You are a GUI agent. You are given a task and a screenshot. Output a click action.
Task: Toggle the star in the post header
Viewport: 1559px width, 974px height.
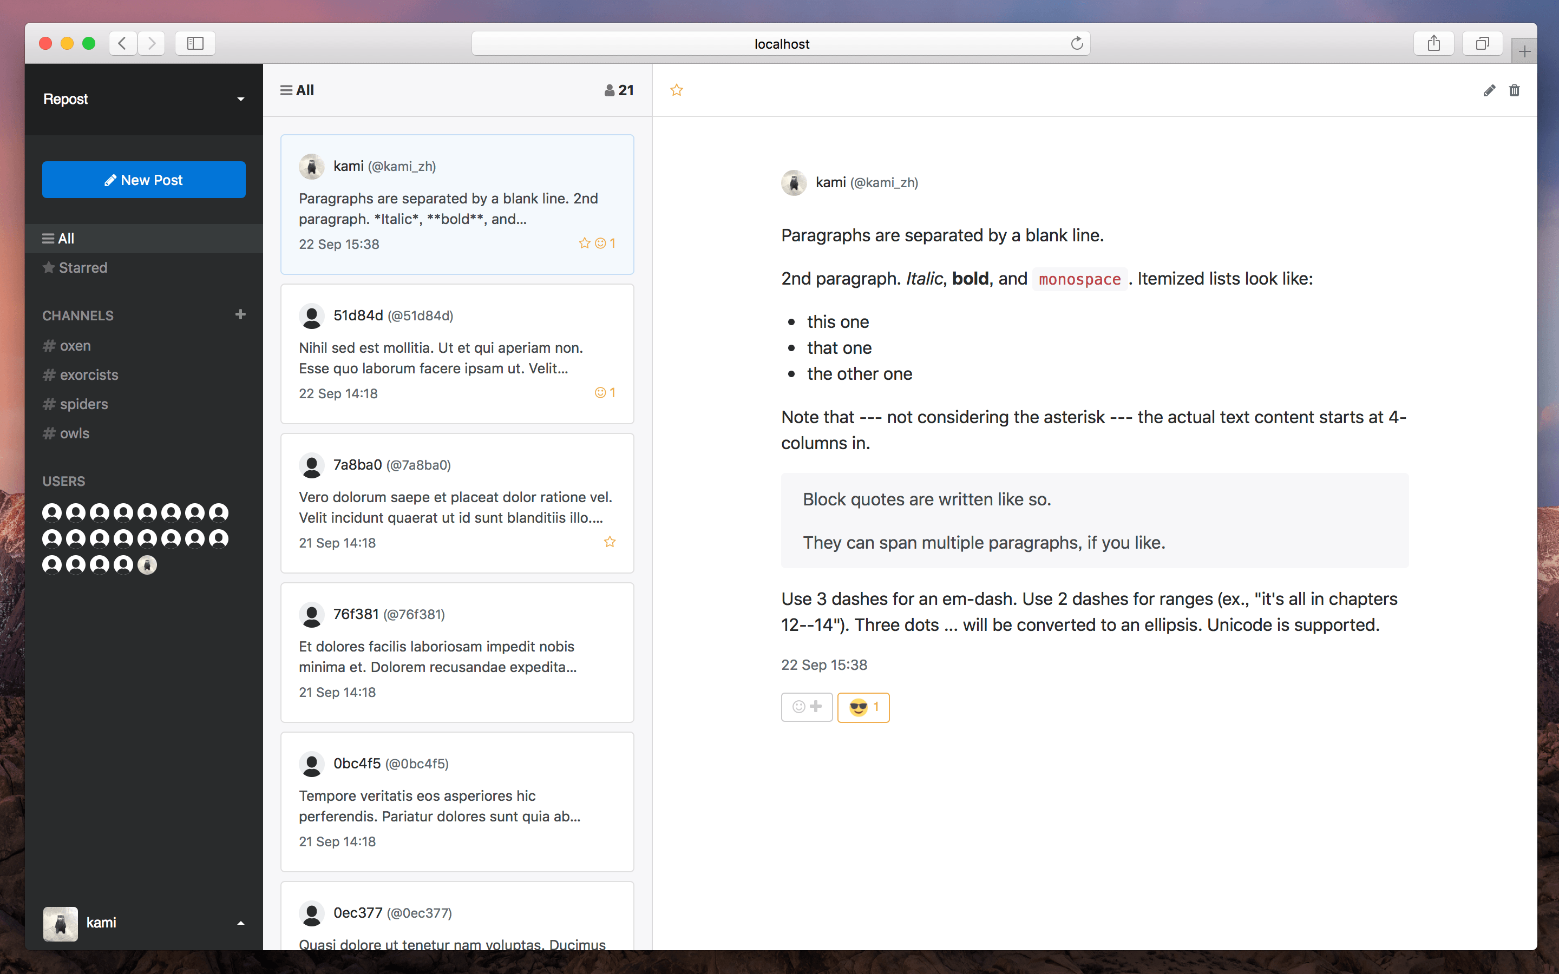click(677, 90)
